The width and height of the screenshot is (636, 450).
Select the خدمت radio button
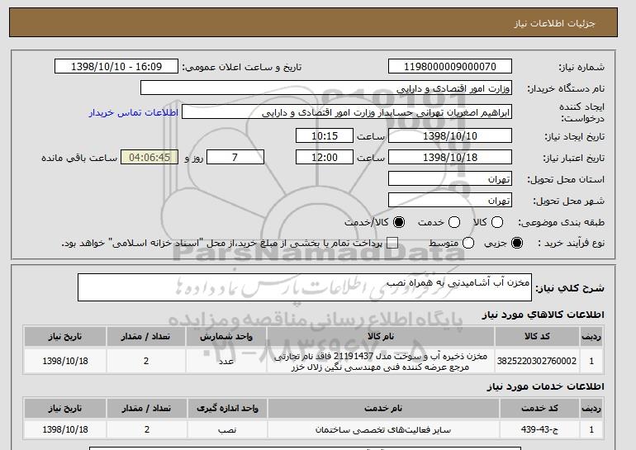click(454, 222)
